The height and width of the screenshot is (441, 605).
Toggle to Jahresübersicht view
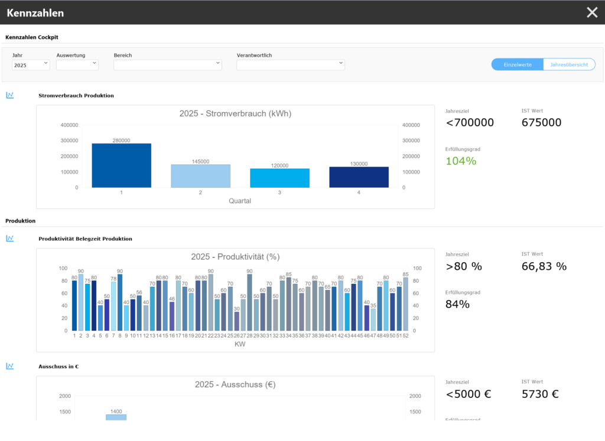[x=569, y=64]
